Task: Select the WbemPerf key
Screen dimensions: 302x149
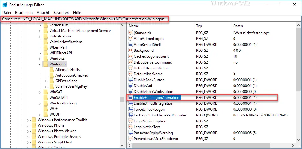Action: tap(58, 47)
